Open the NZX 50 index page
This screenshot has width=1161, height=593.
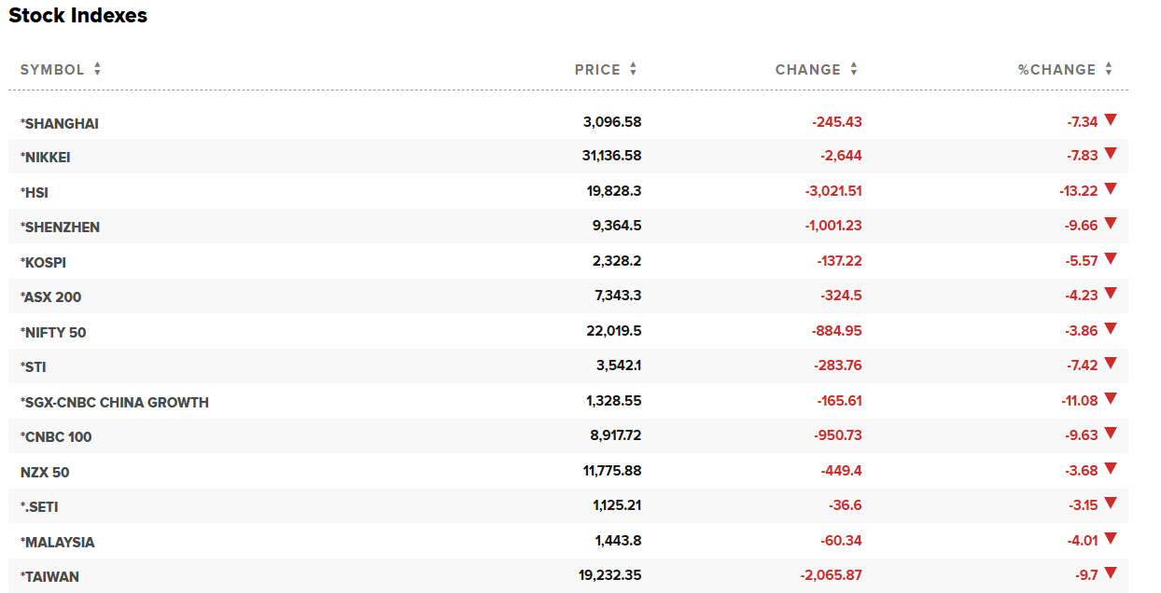click(45, 473)
